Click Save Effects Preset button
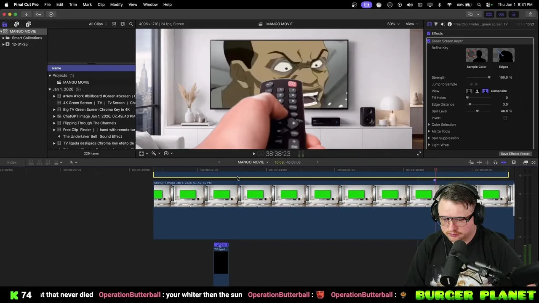The image size is (539, 303). tap(515, 154)
